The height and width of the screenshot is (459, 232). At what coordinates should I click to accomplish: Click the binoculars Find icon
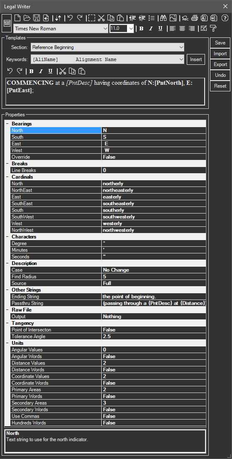pos(163,18)
